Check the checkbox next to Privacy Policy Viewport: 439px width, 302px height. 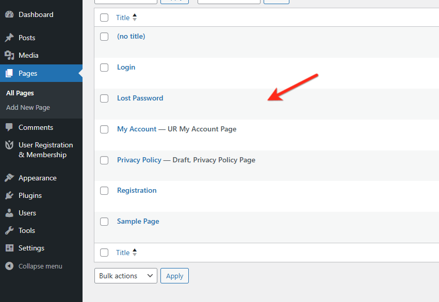coord(104,160)
